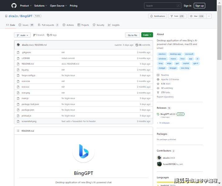222x186 pixels.
Task: View the 14 more releases link
Action: pos(163,123)
